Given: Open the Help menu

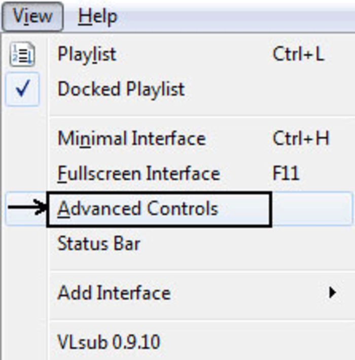Looking at the screenshot, I should pos(97,17).
